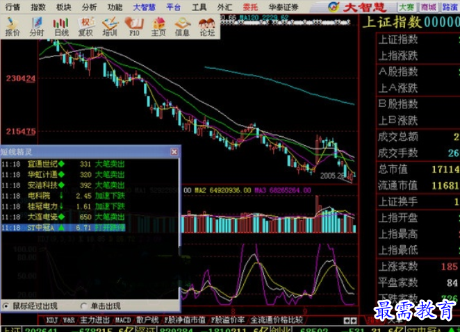
Task: Click the 上证换手 data row
Action: 418,202
